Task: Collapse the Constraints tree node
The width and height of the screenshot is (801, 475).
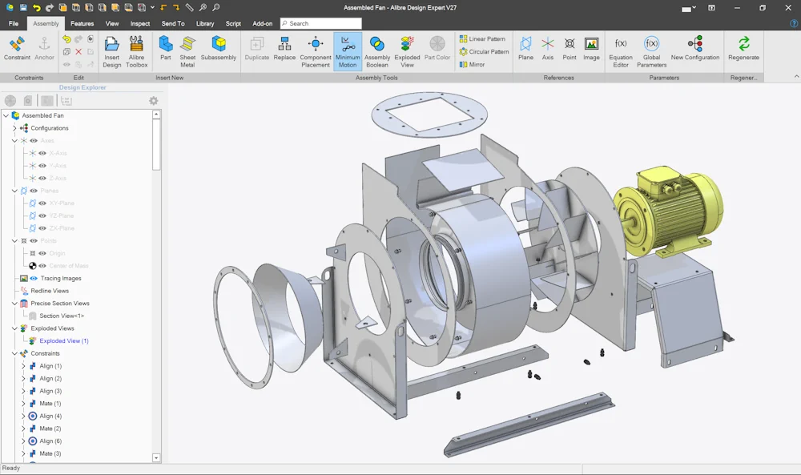Action: point(14,353)
